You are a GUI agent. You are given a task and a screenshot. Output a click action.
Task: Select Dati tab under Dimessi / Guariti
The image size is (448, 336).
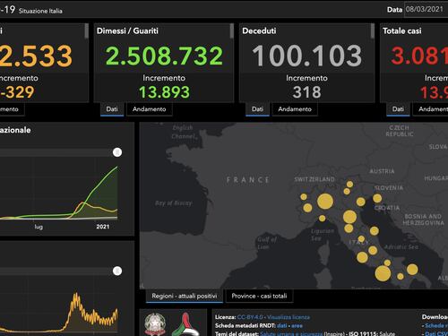click(112, 109)
